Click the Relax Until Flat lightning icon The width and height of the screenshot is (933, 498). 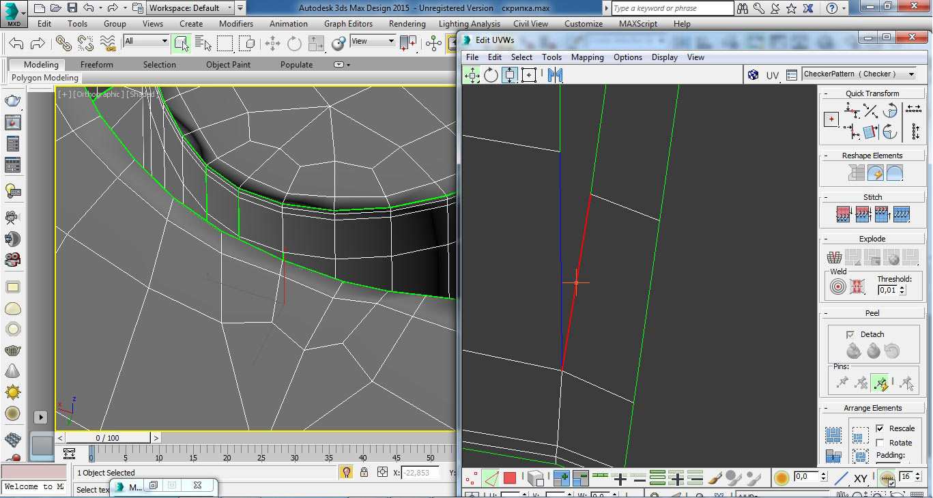876,173
